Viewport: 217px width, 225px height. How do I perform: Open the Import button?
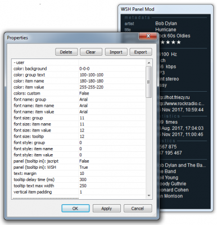[116, 52]
